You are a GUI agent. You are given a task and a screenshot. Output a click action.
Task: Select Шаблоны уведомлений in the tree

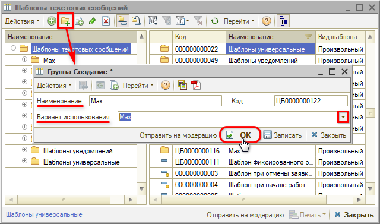click(78, 151)
